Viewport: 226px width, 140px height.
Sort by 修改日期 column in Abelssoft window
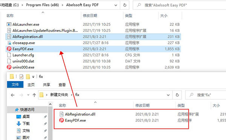pos(90,15)
